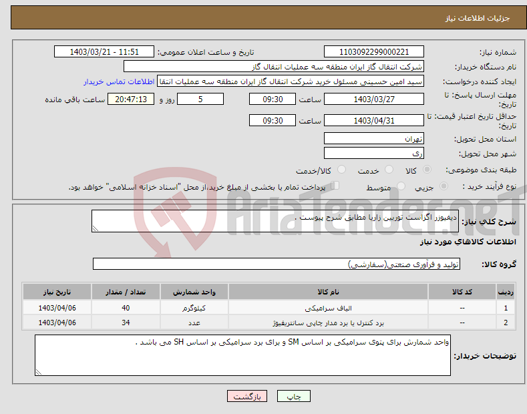Click the گروه کالا field تولید و فرآوری صنعتی
Image resolution: width=527 pixels, height=414 pixels.
point(277,264)
